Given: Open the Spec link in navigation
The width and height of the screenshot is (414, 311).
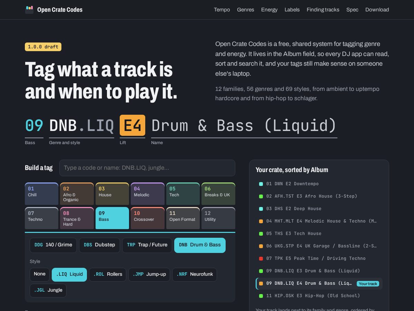Looking at the screenshot, I should coord(352,10).
